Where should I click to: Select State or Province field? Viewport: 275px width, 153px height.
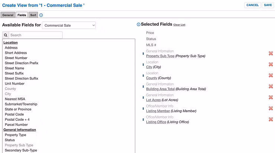click(18, 109)
